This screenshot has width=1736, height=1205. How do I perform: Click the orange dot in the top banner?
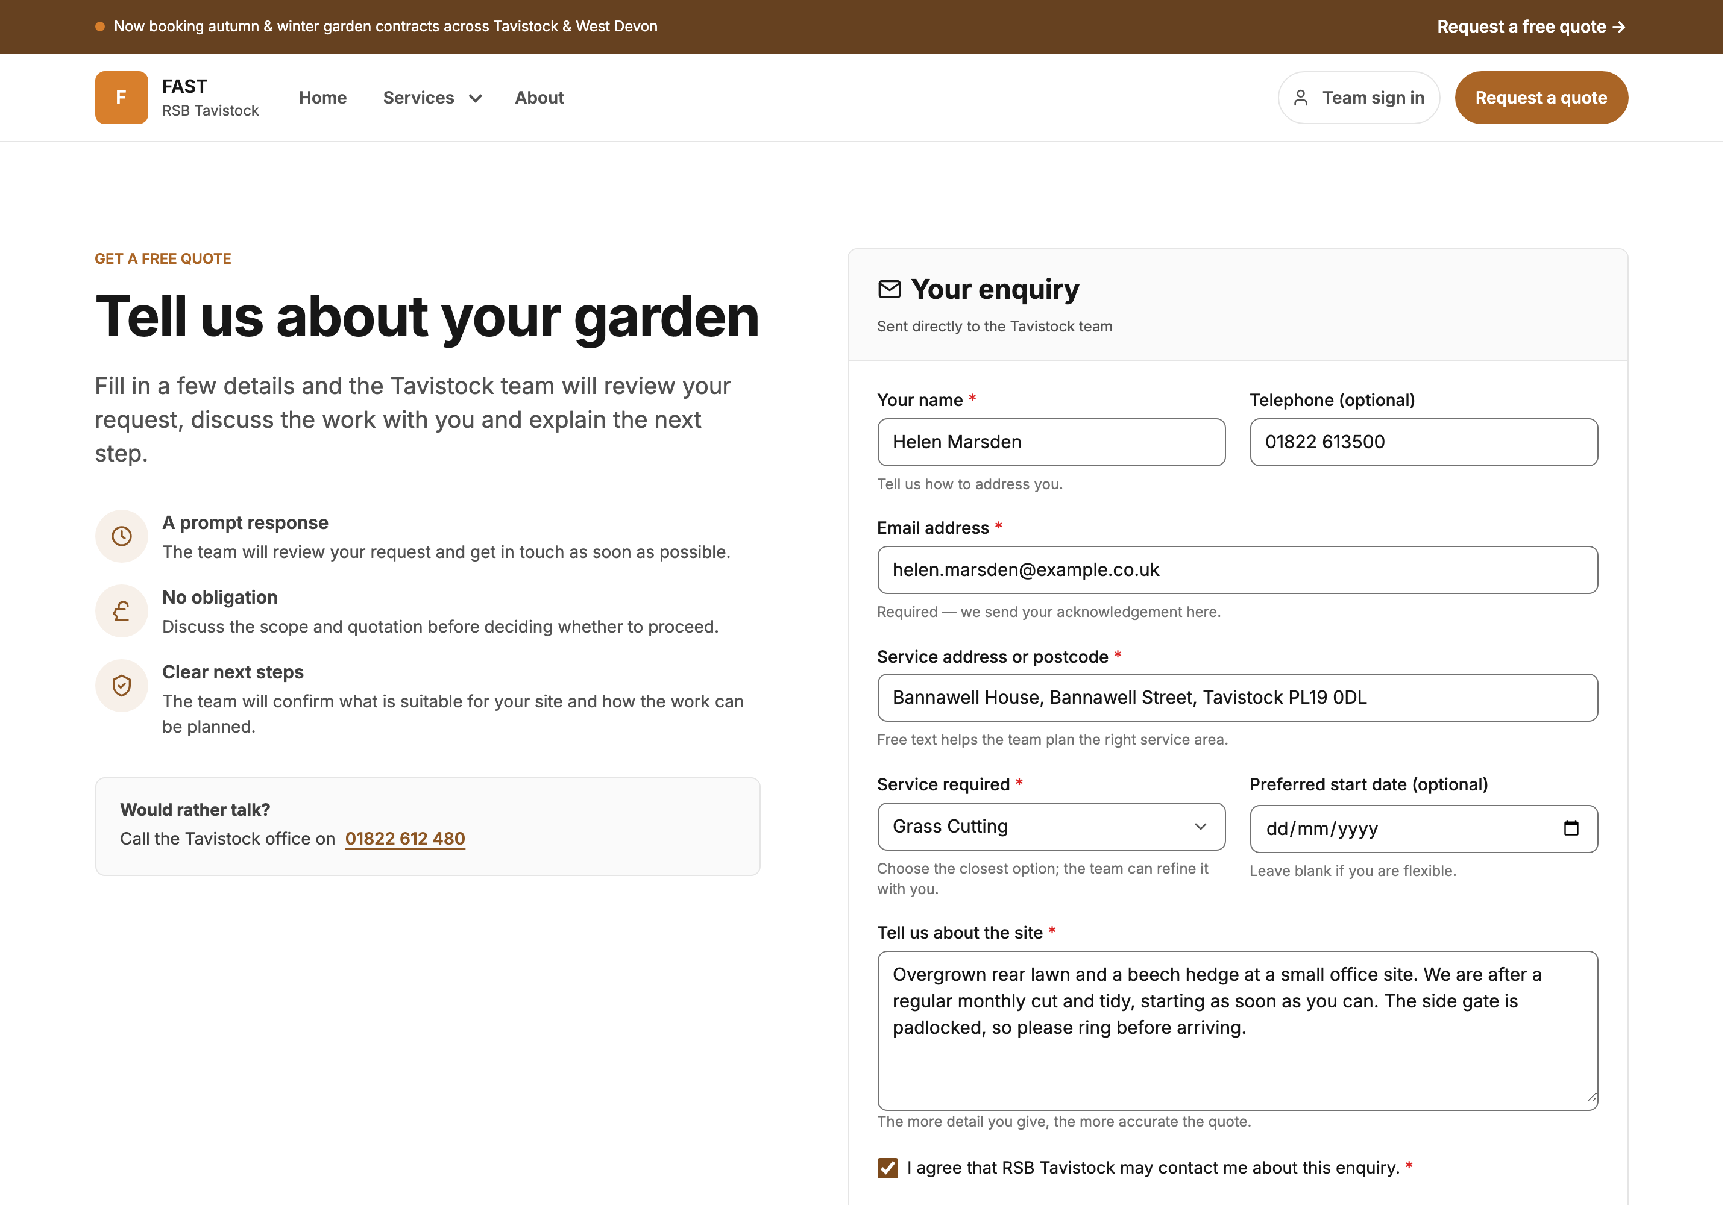[x=99, y=27]
